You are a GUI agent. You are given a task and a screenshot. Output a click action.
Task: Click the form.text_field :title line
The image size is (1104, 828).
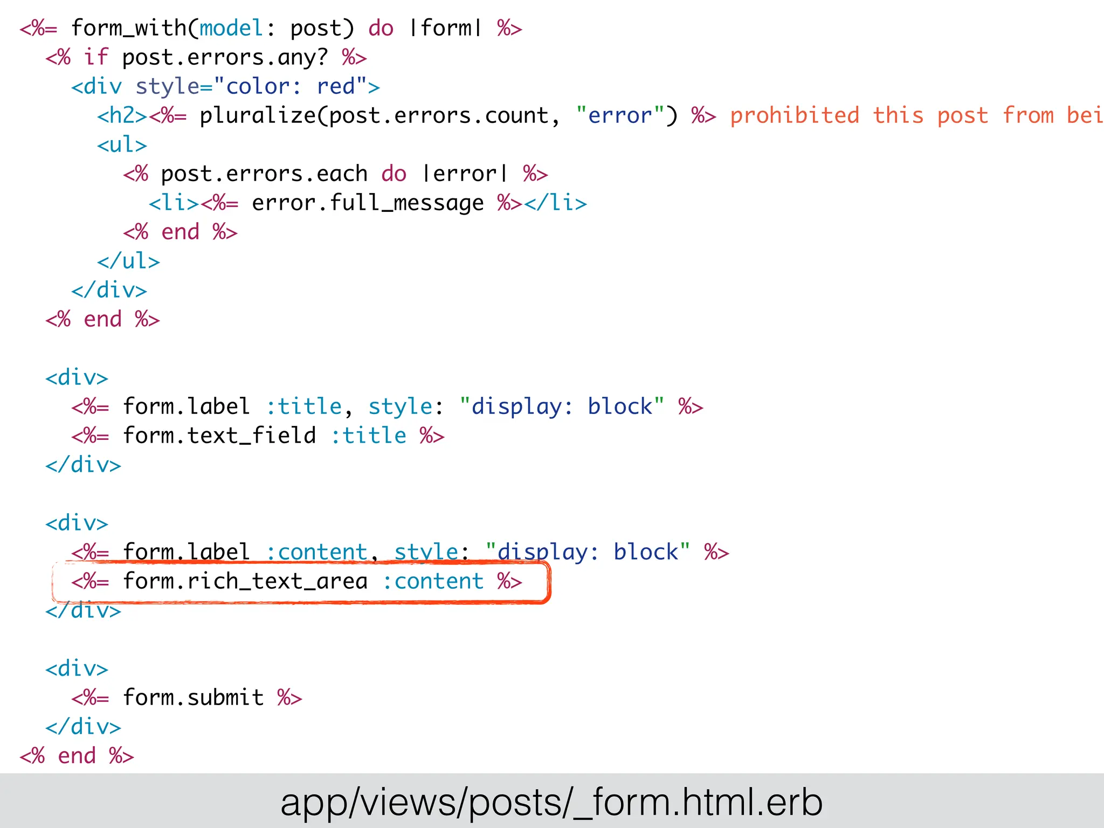click(258, 436)
